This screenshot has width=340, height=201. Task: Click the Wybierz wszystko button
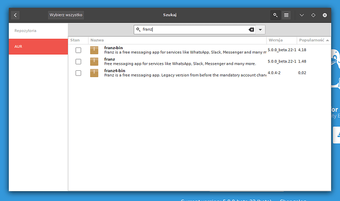[66, 15]
